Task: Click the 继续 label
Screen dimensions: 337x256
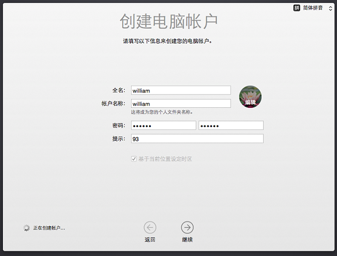Action: point(187,240)
